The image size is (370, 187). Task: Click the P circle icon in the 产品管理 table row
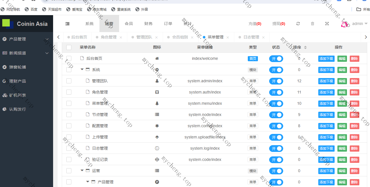tap(157, 182)
